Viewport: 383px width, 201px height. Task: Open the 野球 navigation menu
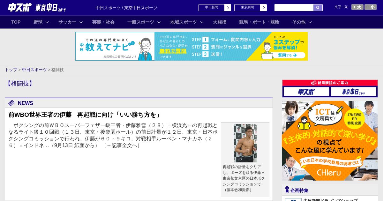pyautogui.click(x=38, y=22)
